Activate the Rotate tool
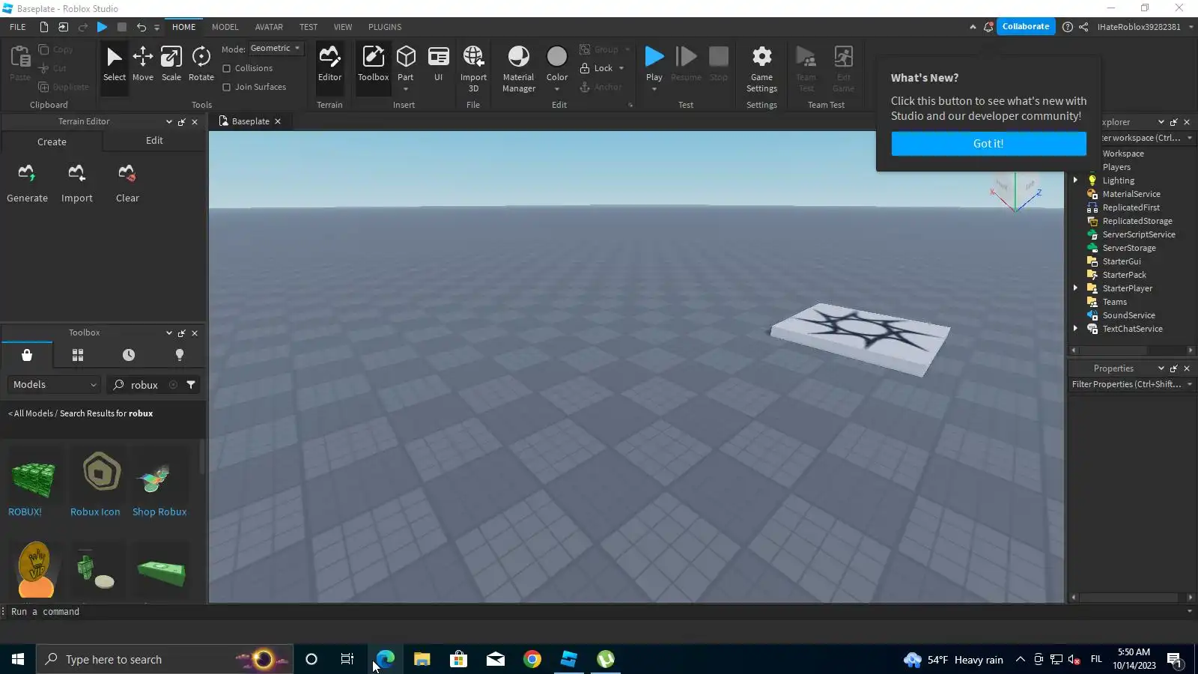 click(201, 64)
